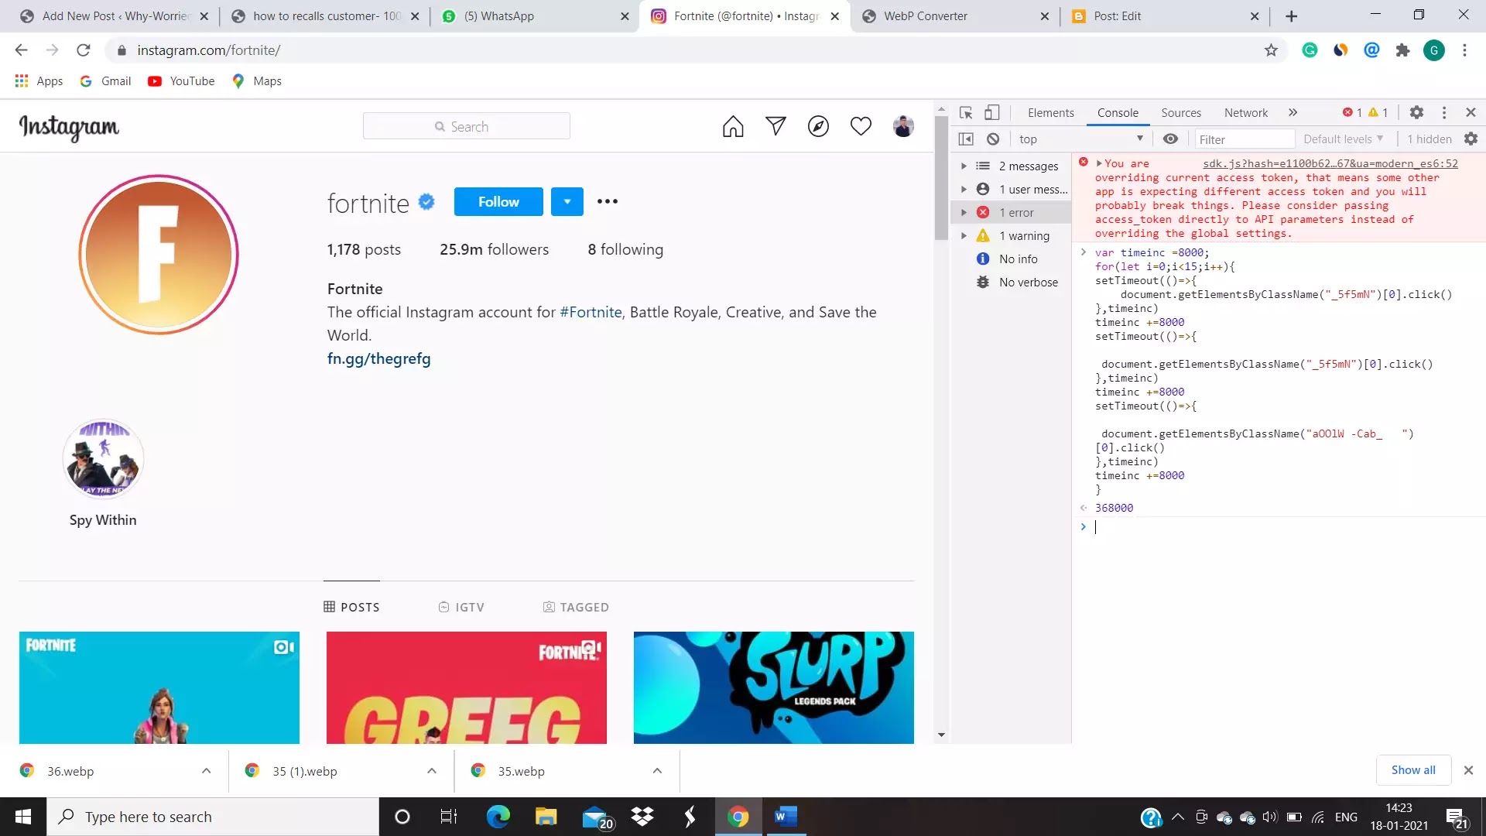
Task: Follow the fortnite account
Action: (x=498, y=202)
